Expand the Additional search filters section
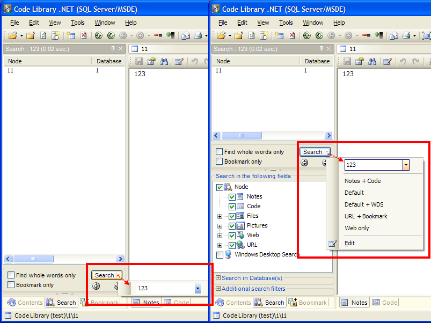 (218, 289)
